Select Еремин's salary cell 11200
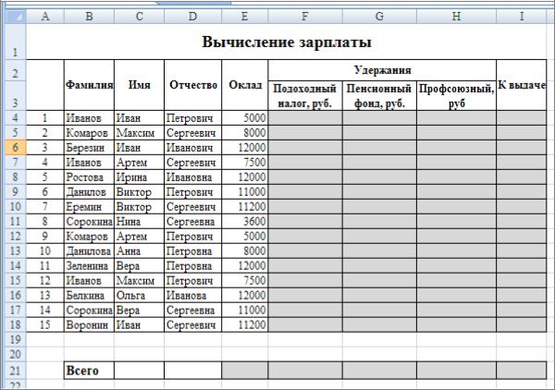The width and height of the screenshot is (555, 390). tap(245, 206)
